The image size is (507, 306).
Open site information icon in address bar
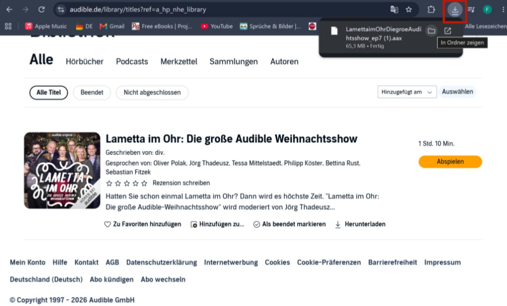(61, 10)
